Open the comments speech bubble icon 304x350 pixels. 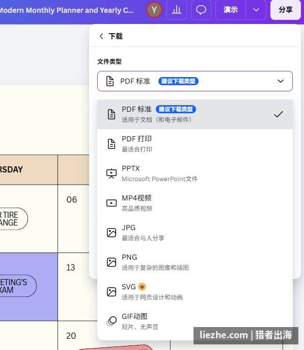coord(201,10)
